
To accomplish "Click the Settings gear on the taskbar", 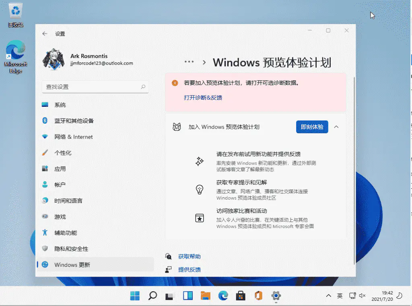I will point(276,296).
